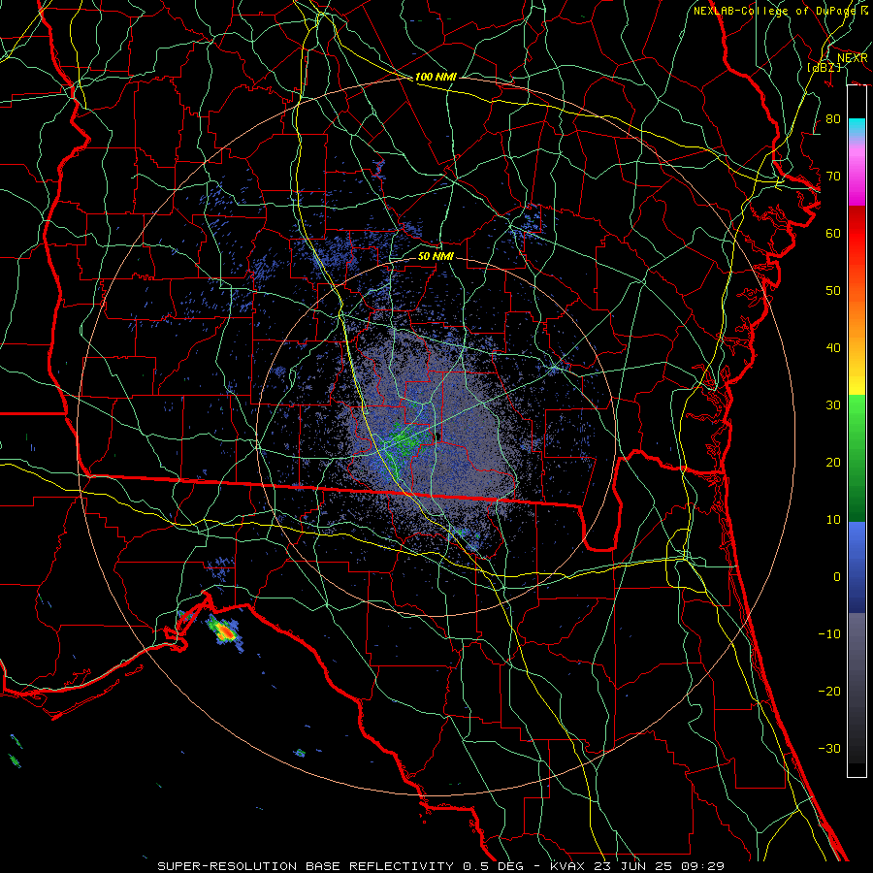
Task: Select the "80" value on the dBZ scale
Action: click(833, 118)
